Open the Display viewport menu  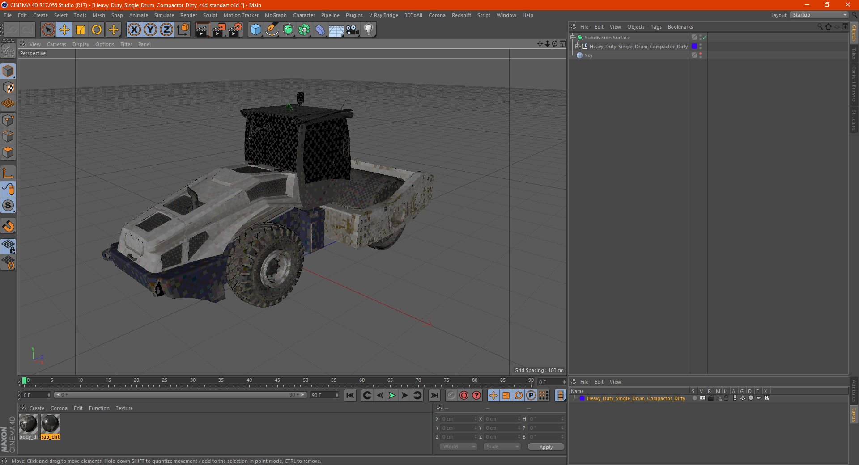pos(81,44)
